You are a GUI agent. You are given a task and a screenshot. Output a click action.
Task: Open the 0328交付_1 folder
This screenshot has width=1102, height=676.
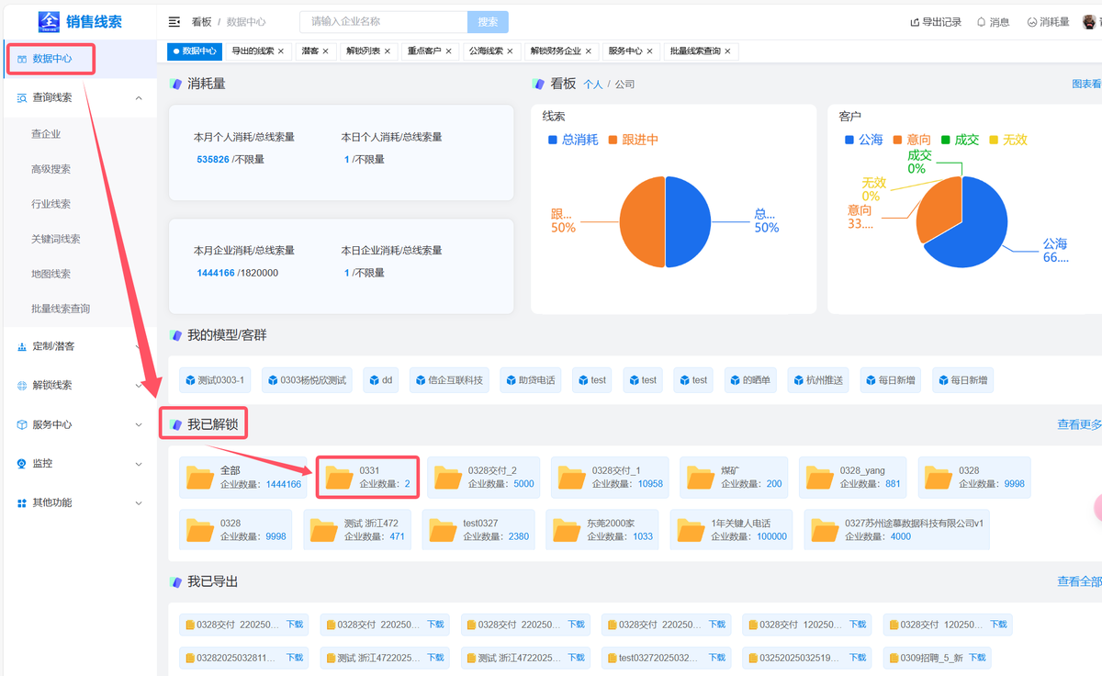click(x=610, y=478)
